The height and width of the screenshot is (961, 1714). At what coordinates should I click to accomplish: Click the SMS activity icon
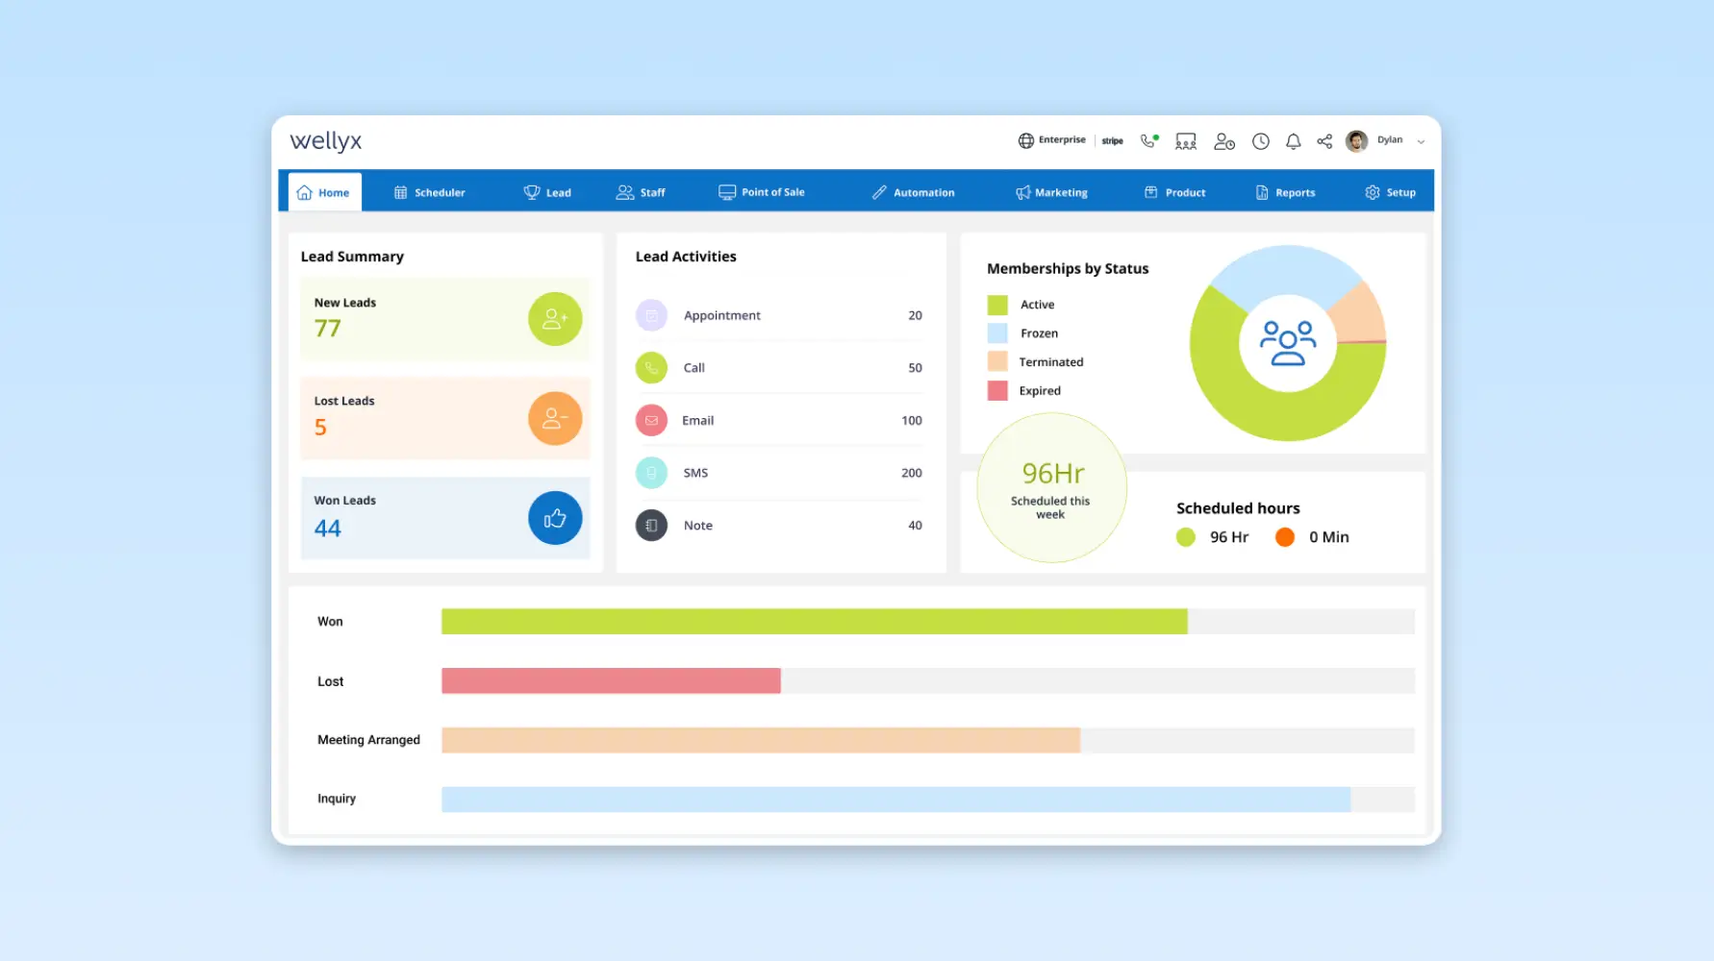[651, 473]
